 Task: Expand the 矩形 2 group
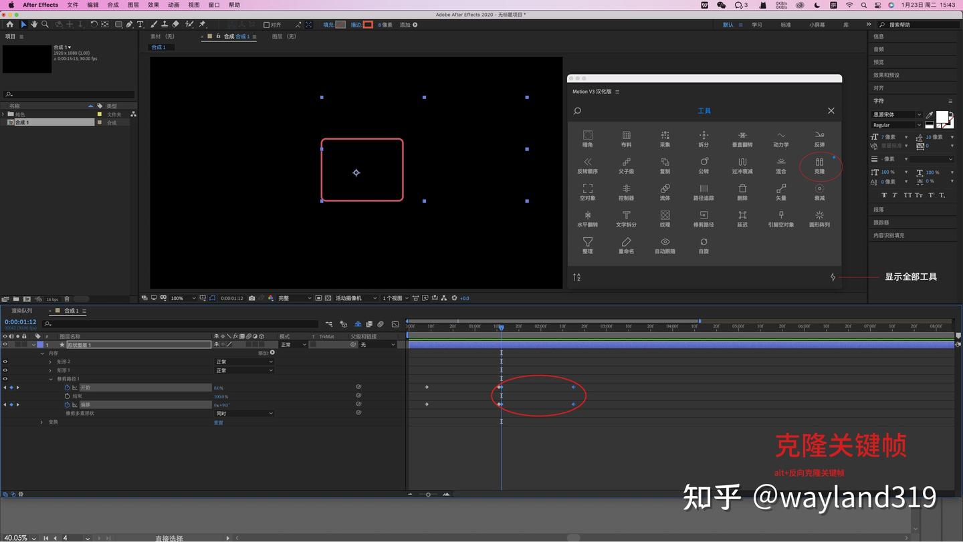pos(50,362)
